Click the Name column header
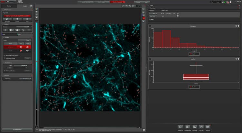 coord(11,44)
